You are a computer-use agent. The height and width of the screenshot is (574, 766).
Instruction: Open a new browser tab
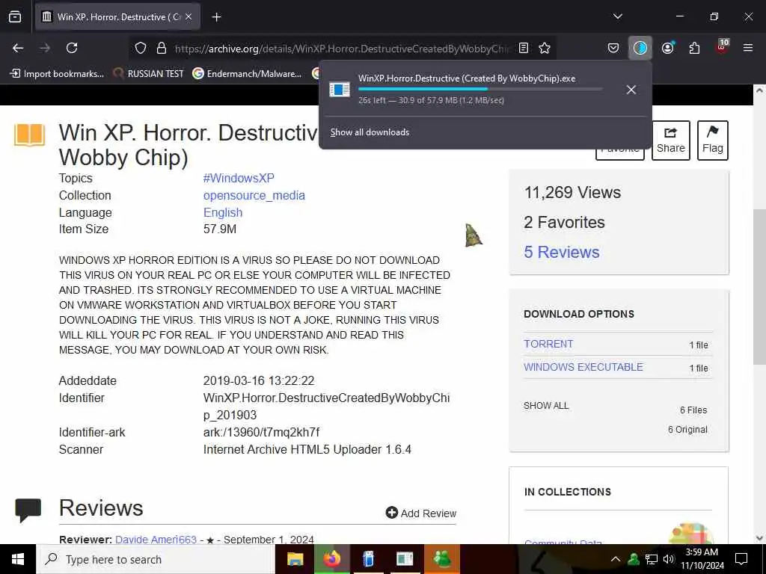pyautogui.click(x=216, y=17)
